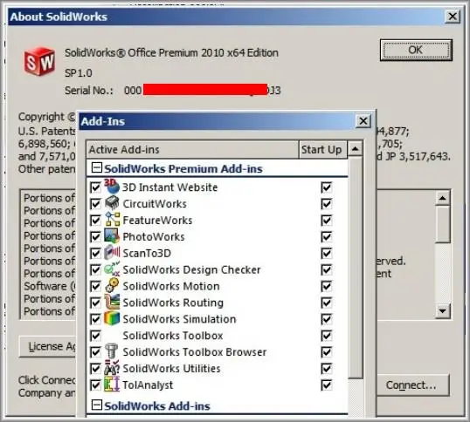Viewport: 470px width, 422px height.
Task: Click the Add-Ins list scrollbar thumb
Action: [356, 268]
